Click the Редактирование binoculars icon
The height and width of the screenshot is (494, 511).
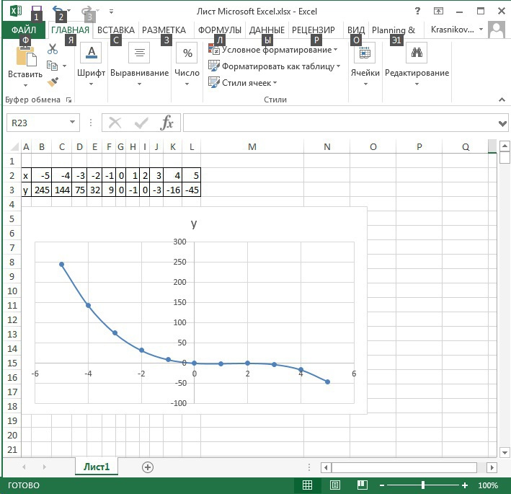(416, 53)
